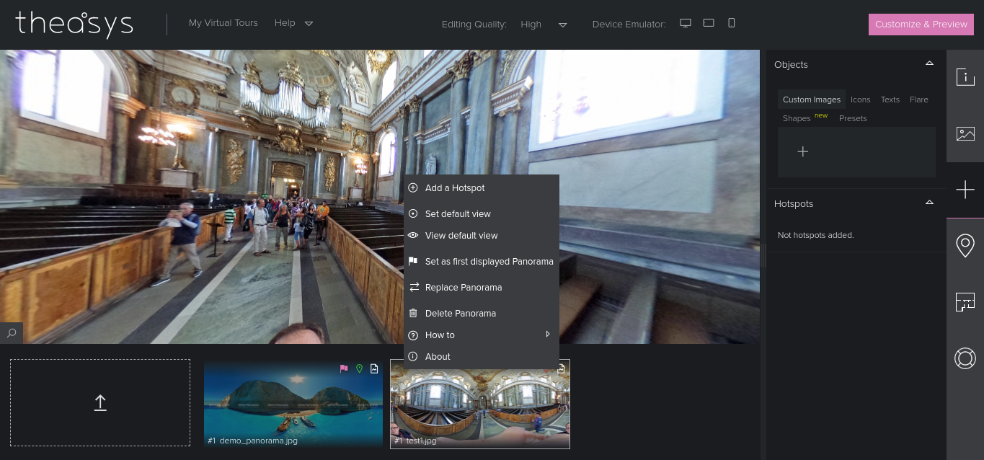Open the Editing Quality dropdown set to High

coord(544,25)
